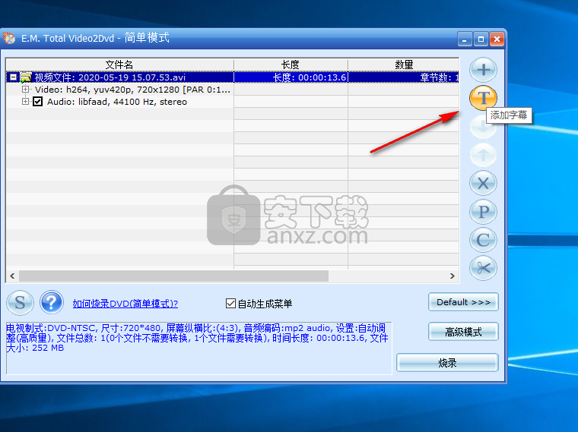This screenshot has width=578, height=432.
Task: Click the 长度 column header
Action: [x=291, y=65]
